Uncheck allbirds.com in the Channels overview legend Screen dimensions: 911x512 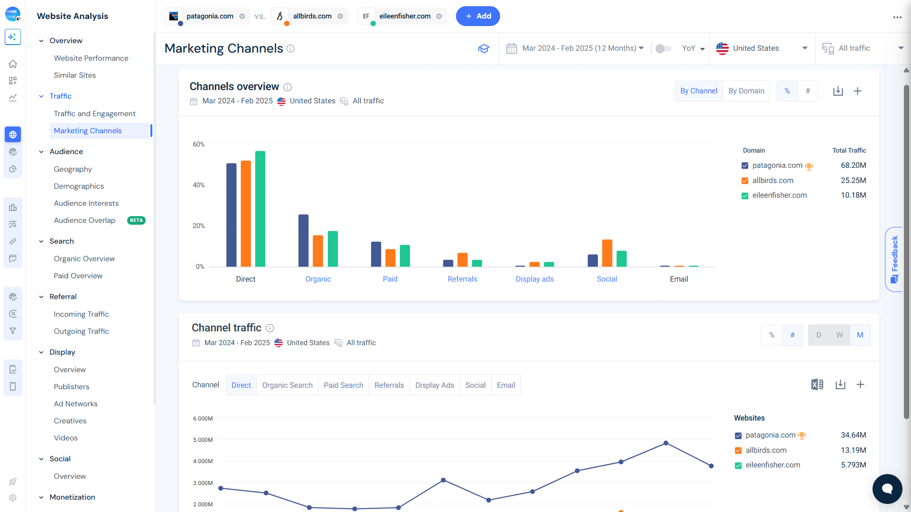(745, 180)
